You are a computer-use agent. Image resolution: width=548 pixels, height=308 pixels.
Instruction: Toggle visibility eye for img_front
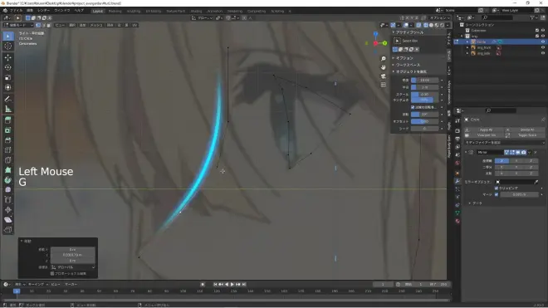[543, 47]
